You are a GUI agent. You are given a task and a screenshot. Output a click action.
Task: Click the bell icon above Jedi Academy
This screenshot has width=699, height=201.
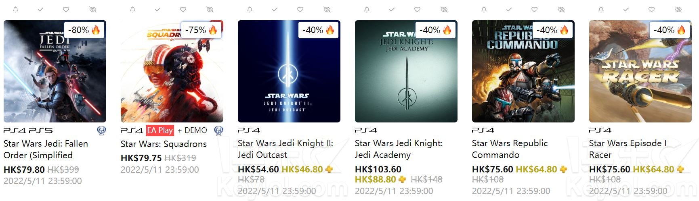pos(367,9)
